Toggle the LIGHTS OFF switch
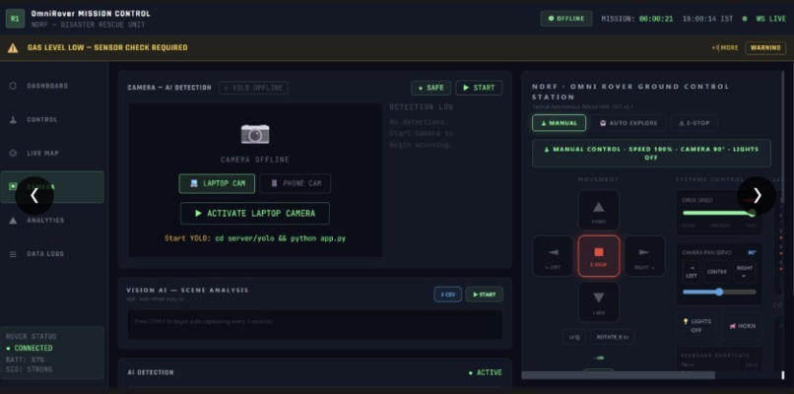 pyautogui.click(x=696, y=326)
